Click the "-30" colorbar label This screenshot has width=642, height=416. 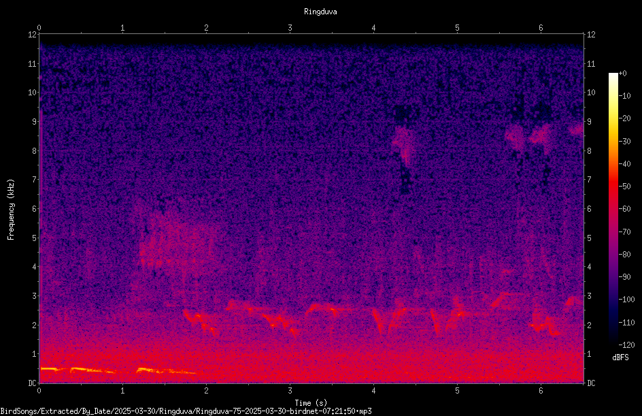(x=625, y=142)
